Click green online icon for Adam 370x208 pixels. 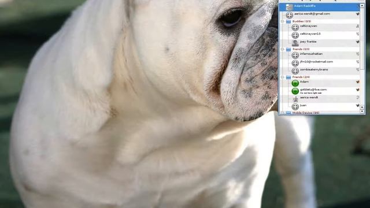(x=295, y=83)
